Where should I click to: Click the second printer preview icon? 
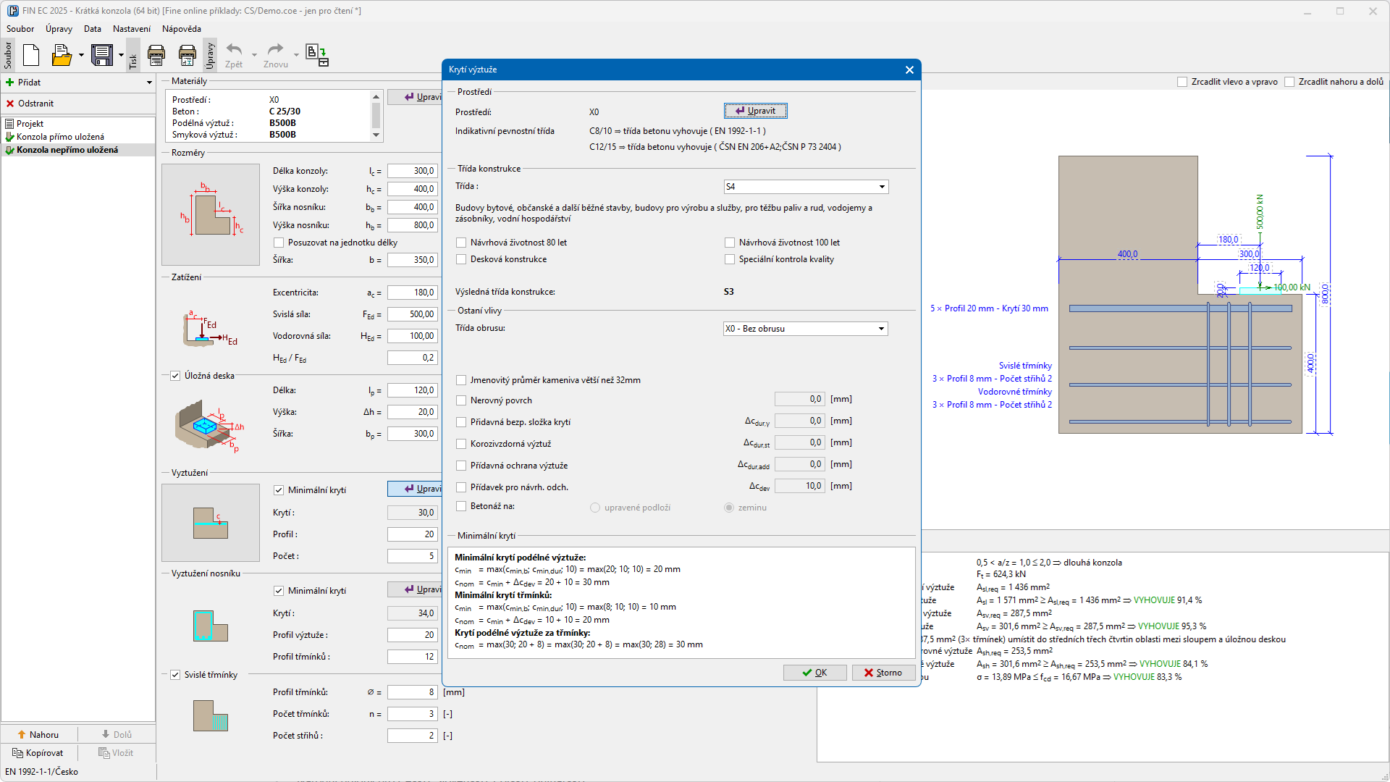(187, 55)
